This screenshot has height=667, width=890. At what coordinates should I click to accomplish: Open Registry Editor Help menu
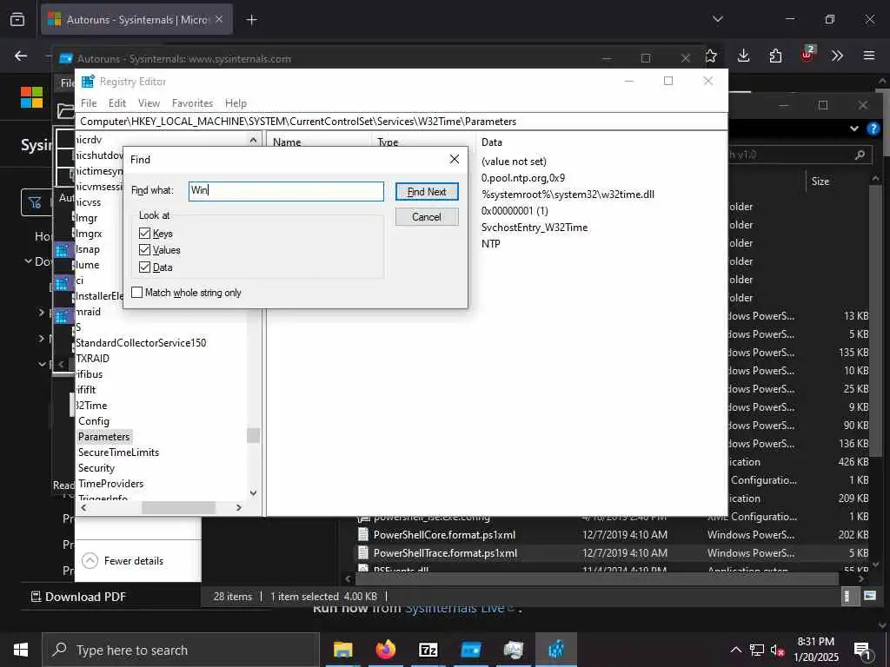point(236,103)
